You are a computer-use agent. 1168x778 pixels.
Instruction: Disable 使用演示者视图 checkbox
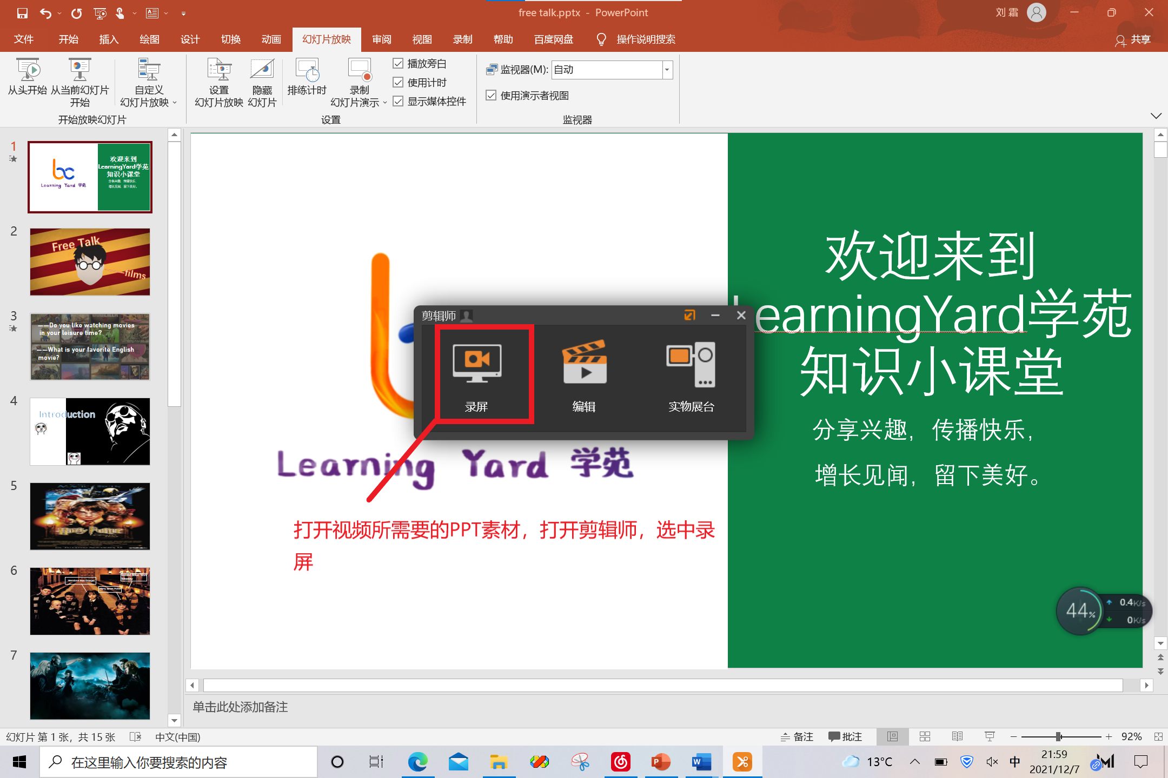(x=491, y=96)
